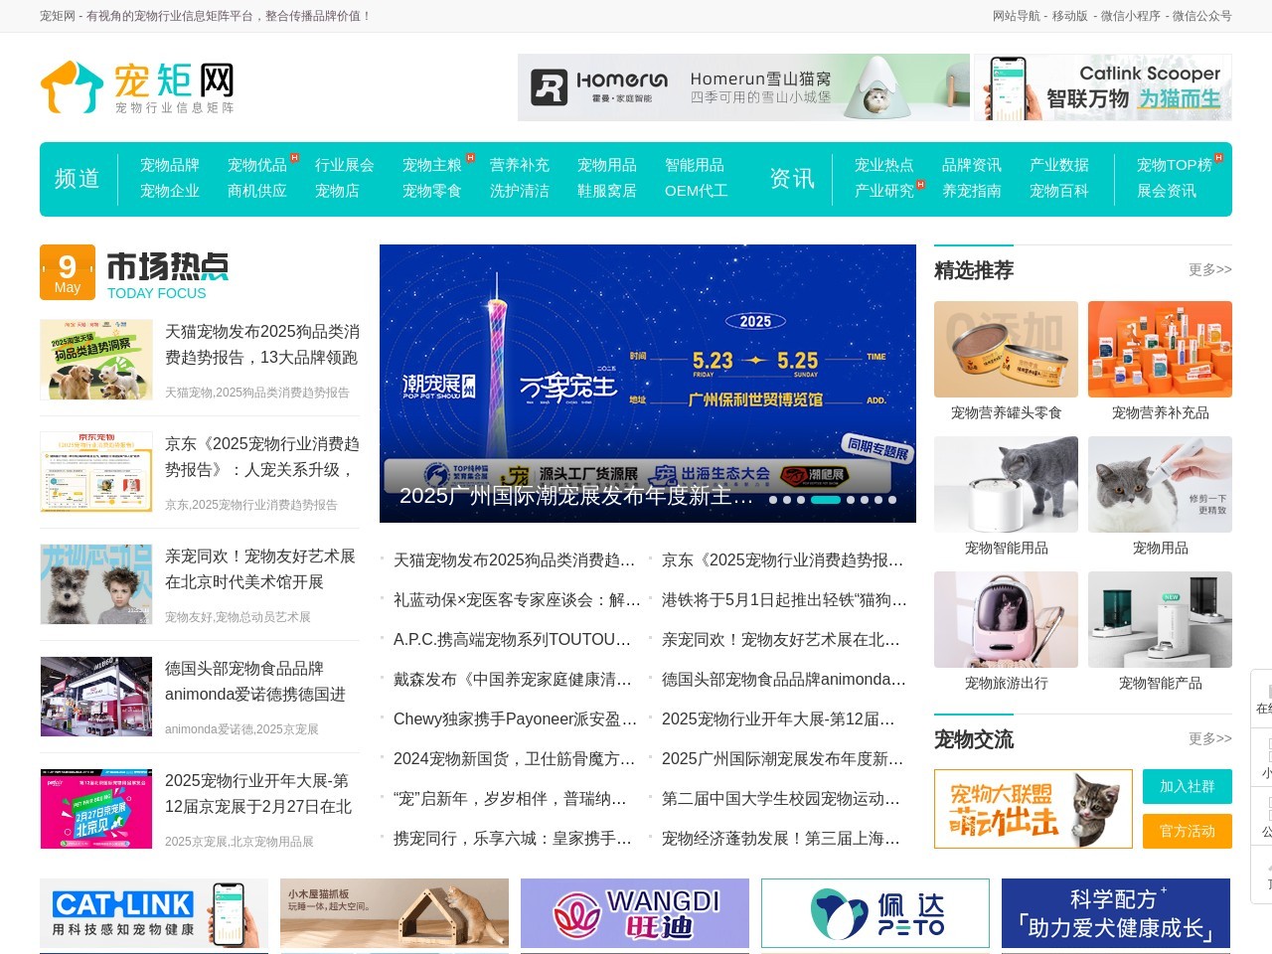Open the Catlink Scooper banner ad
This screenshot has height=954, width=1272.
(1103, 87)
